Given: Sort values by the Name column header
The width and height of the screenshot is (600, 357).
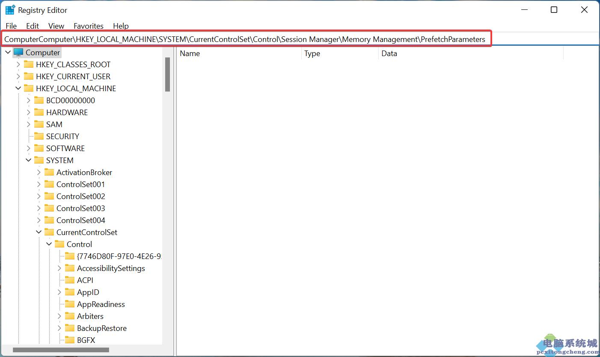Looking at the screenshot, I should [239, 54].
